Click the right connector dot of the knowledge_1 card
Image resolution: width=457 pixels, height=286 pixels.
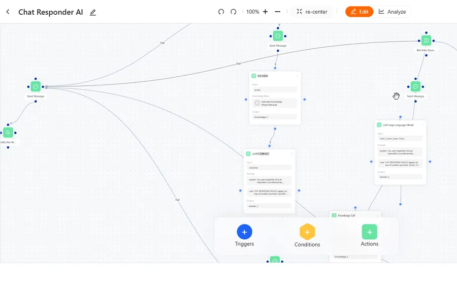click(x=305, y=100)
